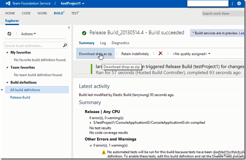Select the Explorer sub-tab
This screenshot has width=246, height=160.
pyautogui.click(x=12, y=21)
